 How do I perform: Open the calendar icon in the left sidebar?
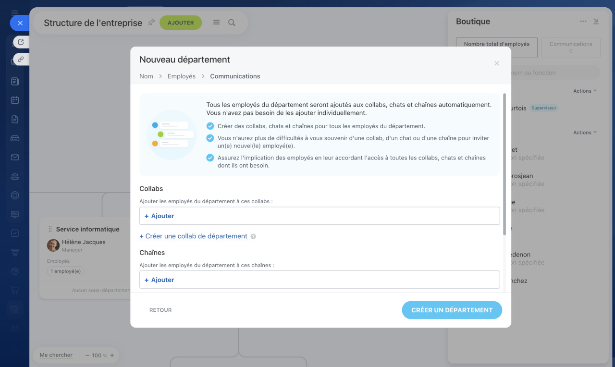tap(15, 100)
